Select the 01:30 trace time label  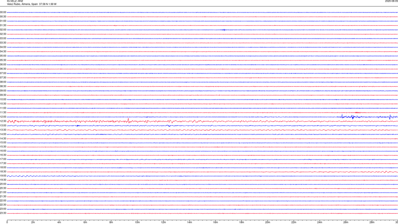[3, 25]
